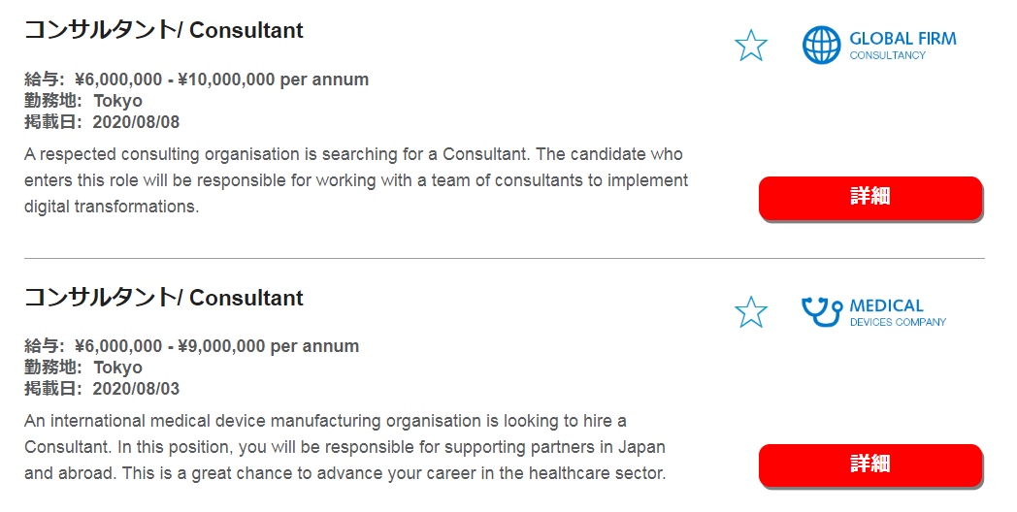Click the digital transformations description paragraph
This screenshot has height=512, width=1017.
click(x=356, y=180)
